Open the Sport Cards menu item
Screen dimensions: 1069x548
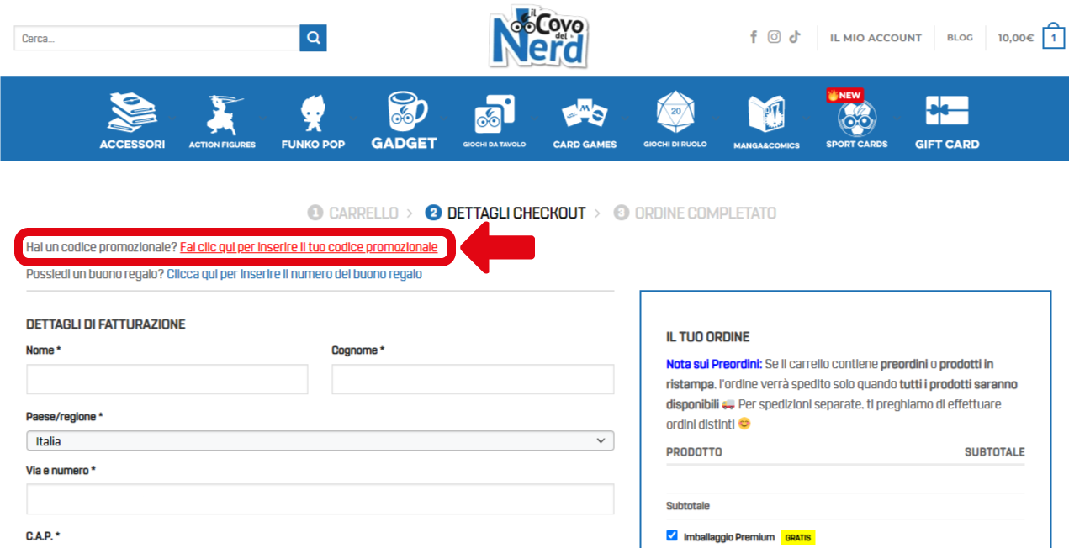pos(856,118)
